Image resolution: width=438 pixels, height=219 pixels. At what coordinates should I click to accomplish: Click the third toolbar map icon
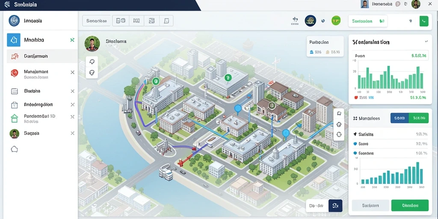[151, 21]
